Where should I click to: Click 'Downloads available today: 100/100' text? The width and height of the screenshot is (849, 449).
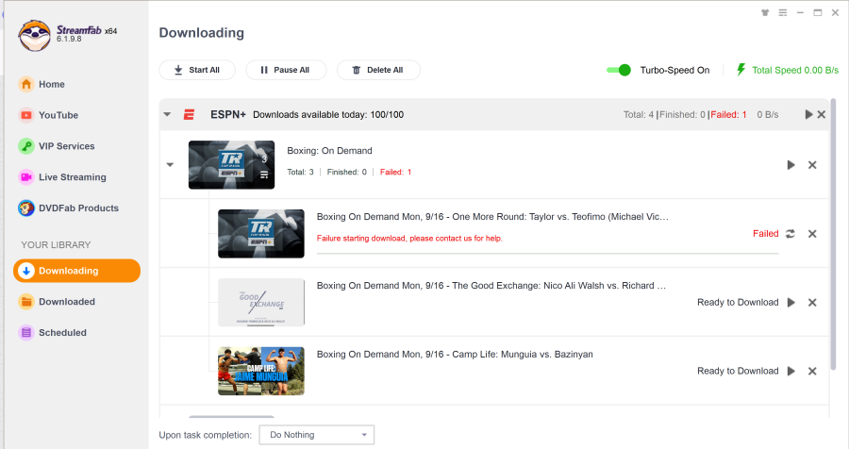pos(328,114)
